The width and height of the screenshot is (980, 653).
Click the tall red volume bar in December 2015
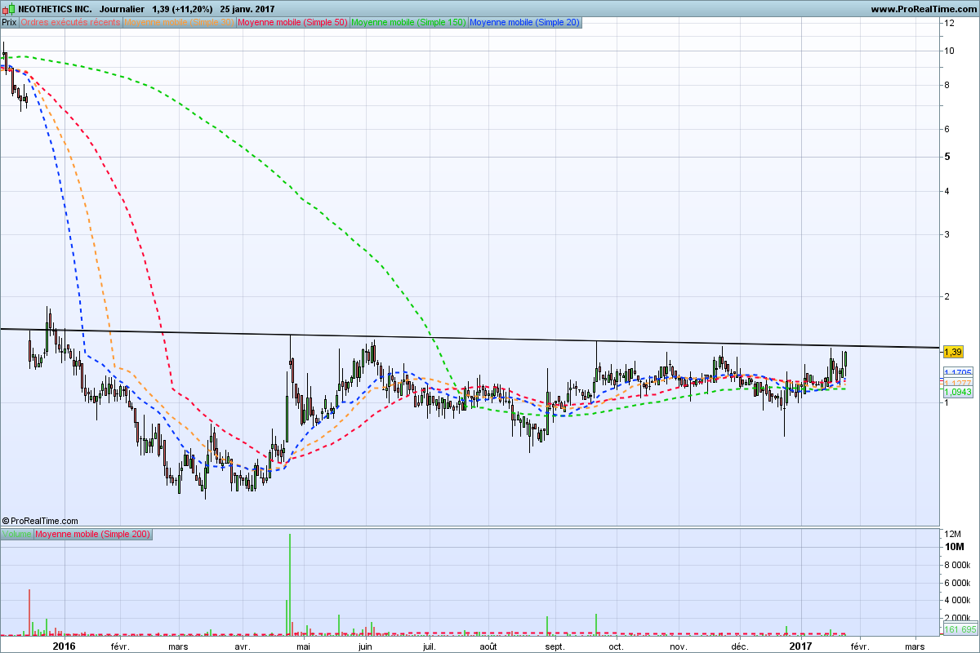click(x=29, y=611)
